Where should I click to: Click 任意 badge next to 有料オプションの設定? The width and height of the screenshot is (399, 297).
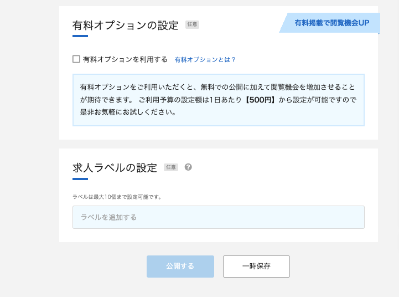(x=192, y=24)
